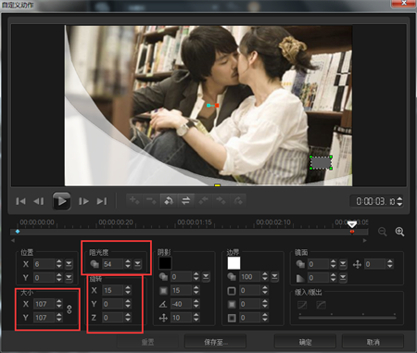Open the opacity slider dropdown
The height and width of the screenshot is (353, 417).
pyautogui.click(x=137, y=264)
